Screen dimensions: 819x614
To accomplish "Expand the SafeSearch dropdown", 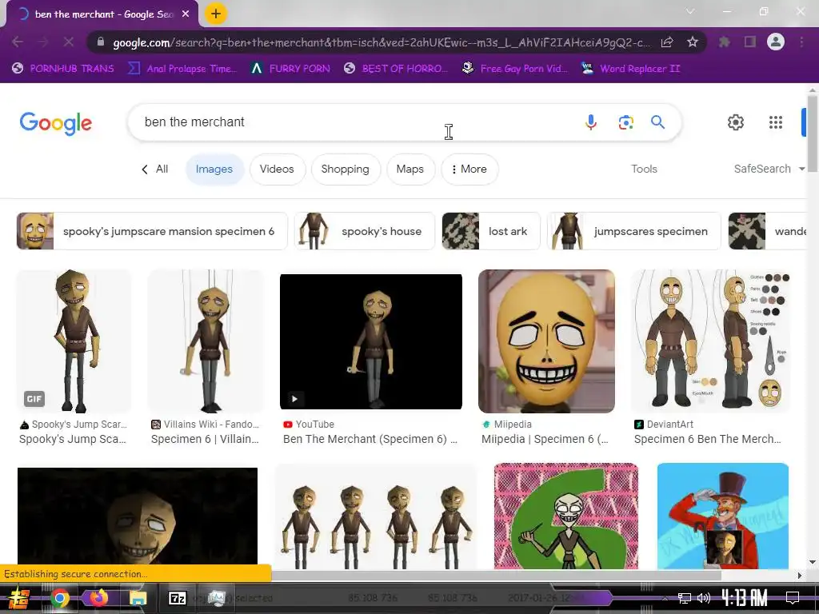I will click(x=769, y=169).
